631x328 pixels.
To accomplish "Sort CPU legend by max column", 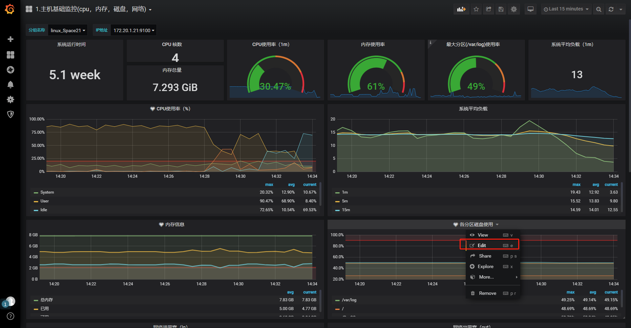I will tap(269, 184).
